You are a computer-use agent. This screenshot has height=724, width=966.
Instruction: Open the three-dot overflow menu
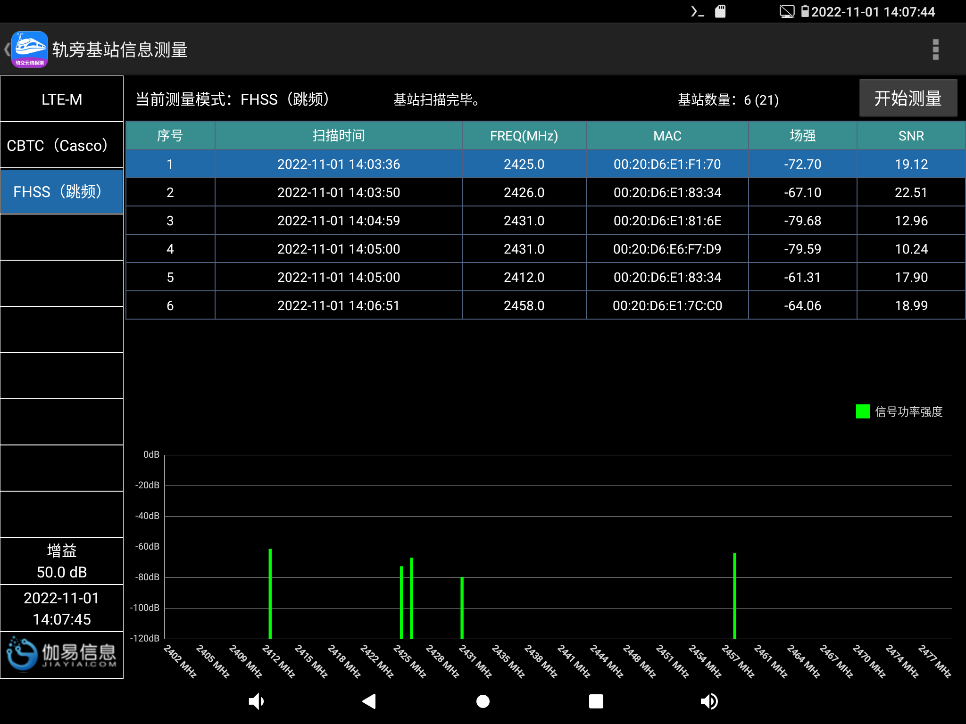tap(935, 49)
